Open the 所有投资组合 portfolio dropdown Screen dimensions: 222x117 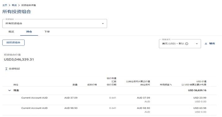coord(55,24)
